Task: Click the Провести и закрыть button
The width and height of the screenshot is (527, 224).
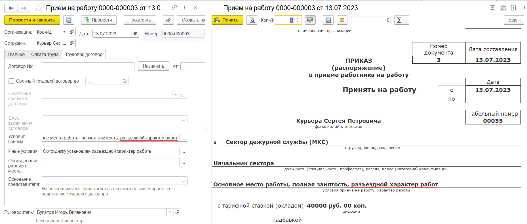Action: (32, 20)
